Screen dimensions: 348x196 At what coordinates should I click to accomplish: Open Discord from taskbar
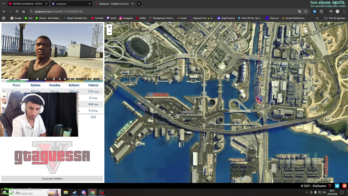coord(83,192)
